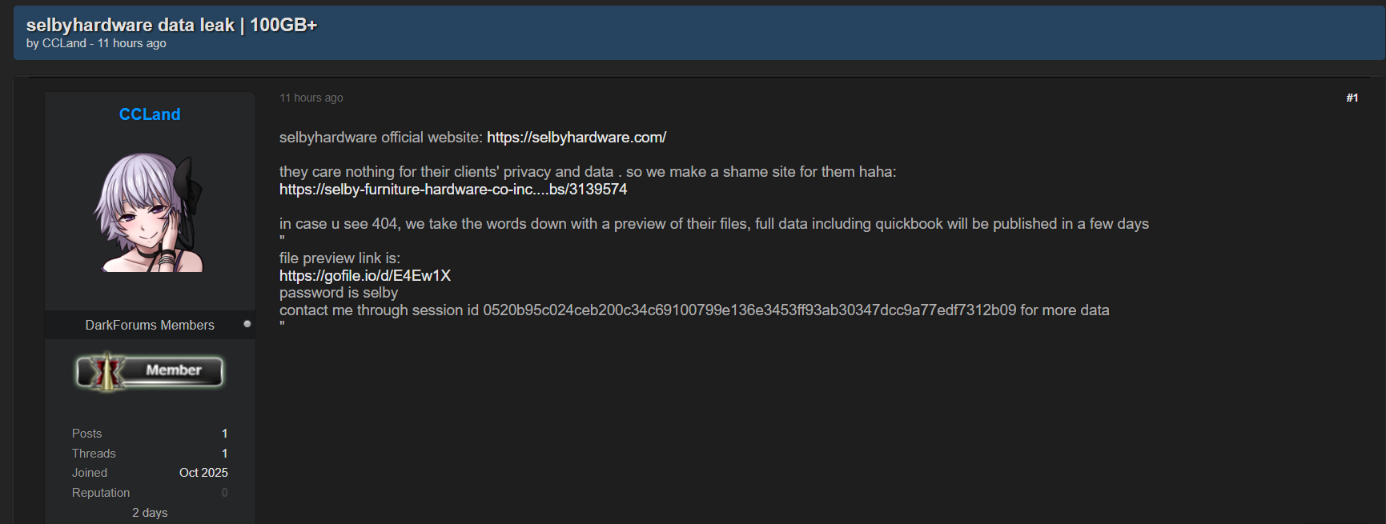Screen dimensions: 1386x524
Task: Click the 11 hours ago post timestamp
Action: pyautogui.click(x=311, y=98)
